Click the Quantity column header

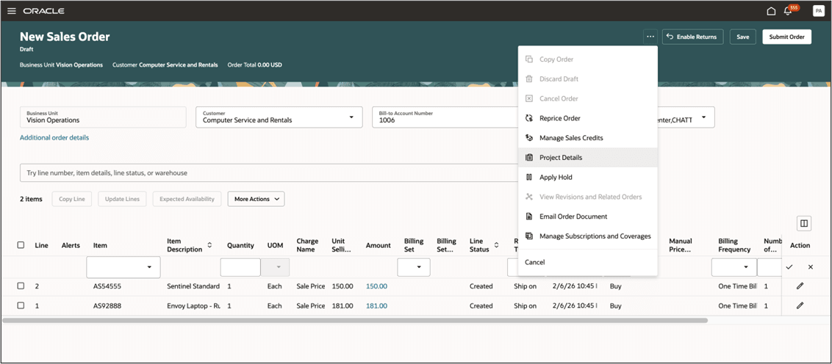coord(240,245)
